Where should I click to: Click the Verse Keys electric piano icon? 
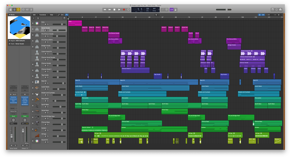click(37, 111)
